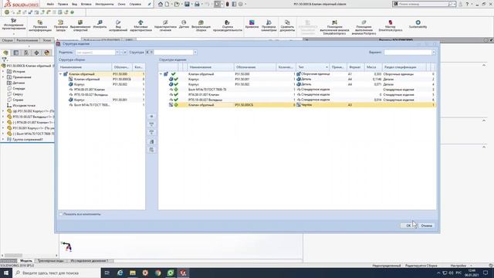This screenshot has height=278, width=494.
Task: Open the Тип column filter arrow
Action: tap(327, 67)
